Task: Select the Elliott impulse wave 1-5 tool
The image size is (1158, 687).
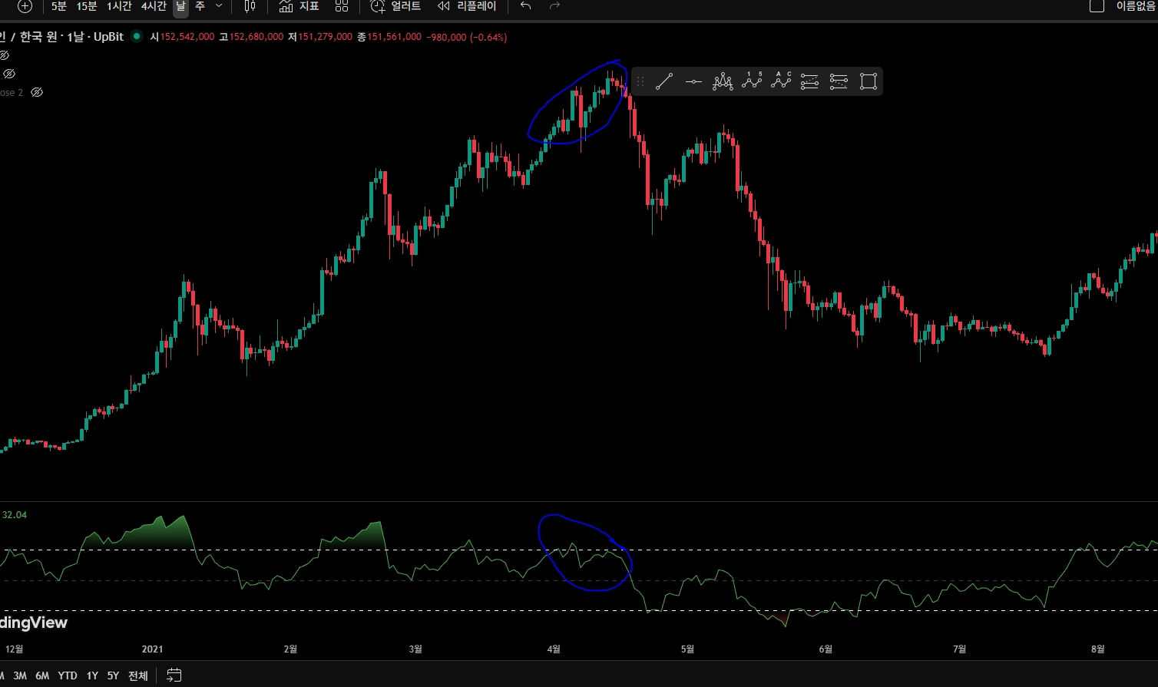Action: pyautogui.click(x=752, y=81)
